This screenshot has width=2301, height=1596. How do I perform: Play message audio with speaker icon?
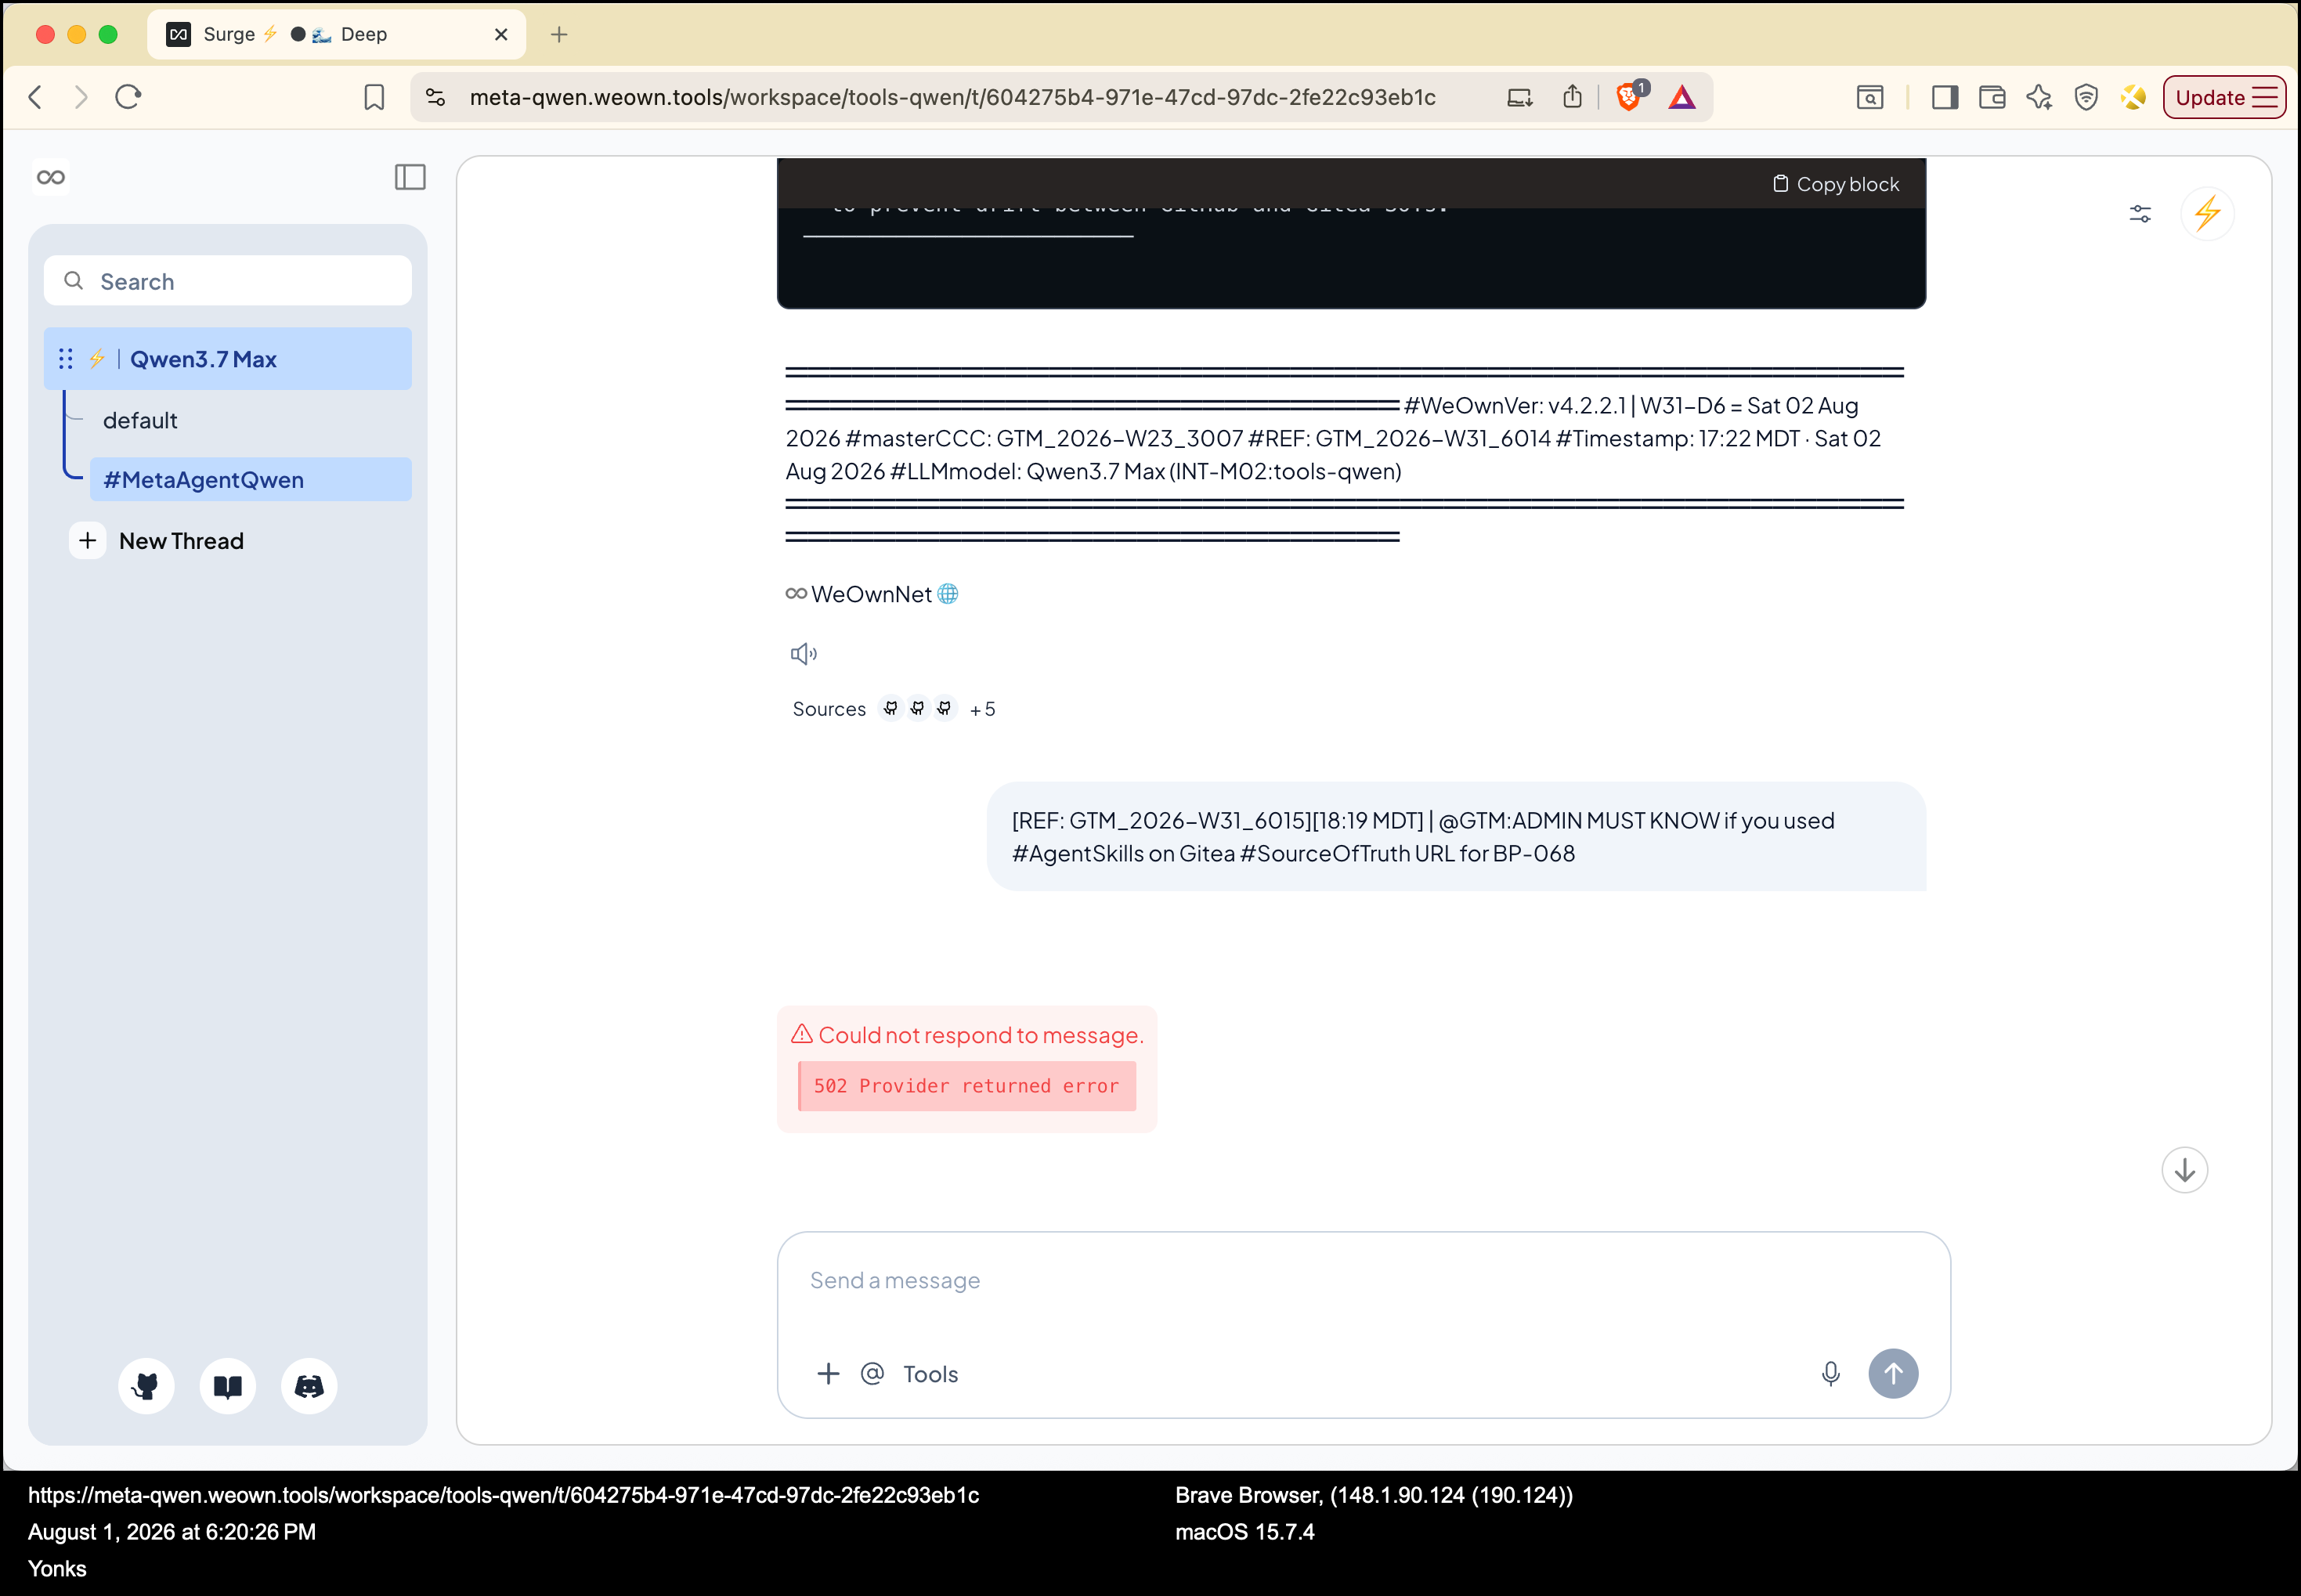pyautogui.click(x=804, y=654)
